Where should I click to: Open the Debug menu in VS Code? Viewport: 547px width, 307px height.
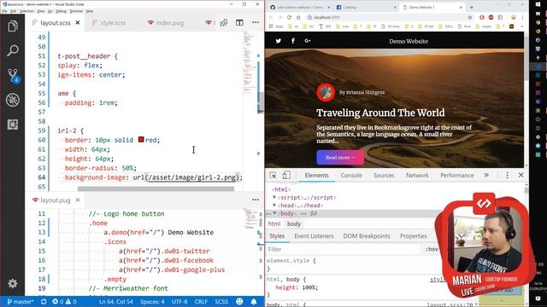tap(61, 11)
